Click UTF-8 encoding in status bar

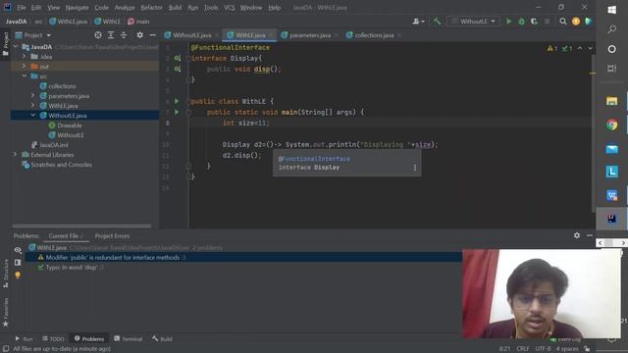coord(543,349)
